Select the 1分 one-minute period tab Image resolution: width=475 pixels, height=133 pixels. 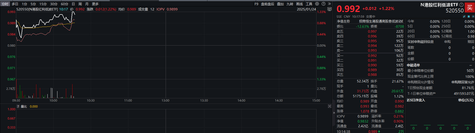click(24, 4)
